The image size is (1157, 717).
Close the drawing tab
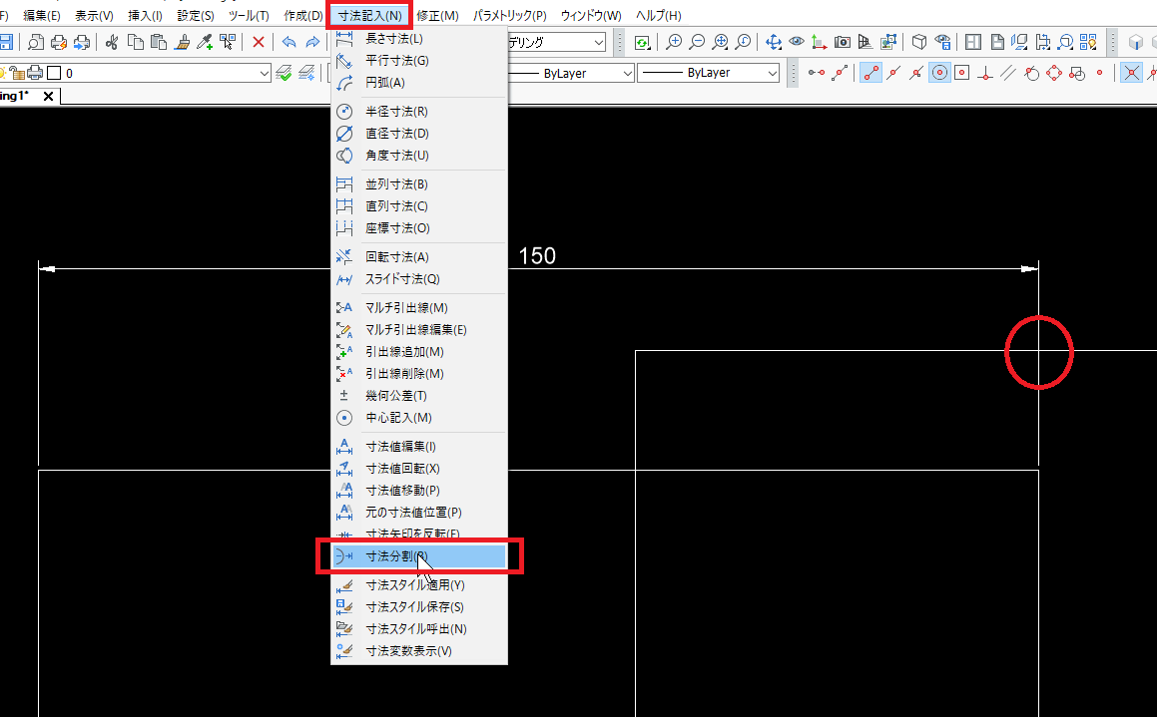tap(48, 96)
